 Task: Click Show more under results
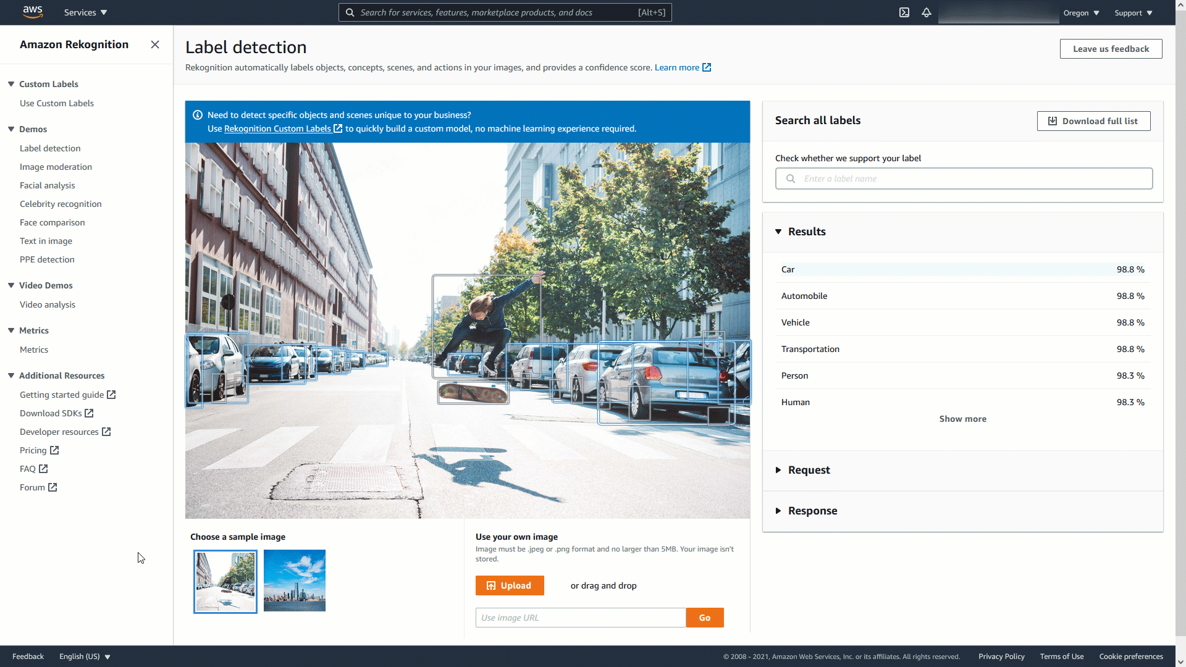pos(962,419)
